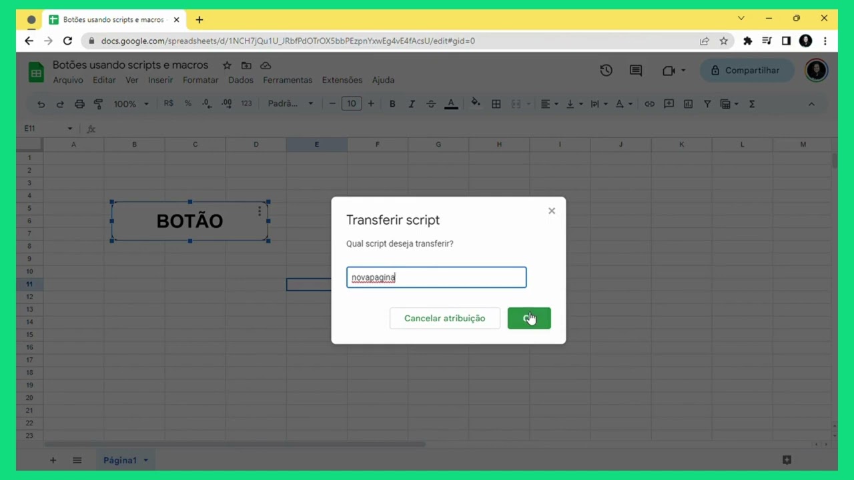Image resolution: width=854 pixels, height=480 pixels.
Task: Click Cancelar atribuição button
Action: click(x=445, y=318)
